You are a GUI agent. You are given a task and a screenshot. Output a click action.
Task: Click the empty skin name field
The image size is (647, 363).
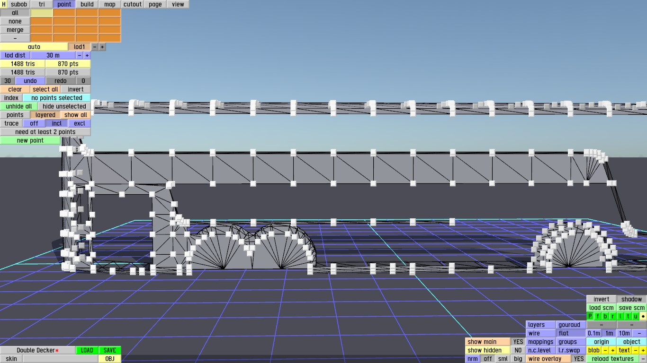[x=61, y=359]
